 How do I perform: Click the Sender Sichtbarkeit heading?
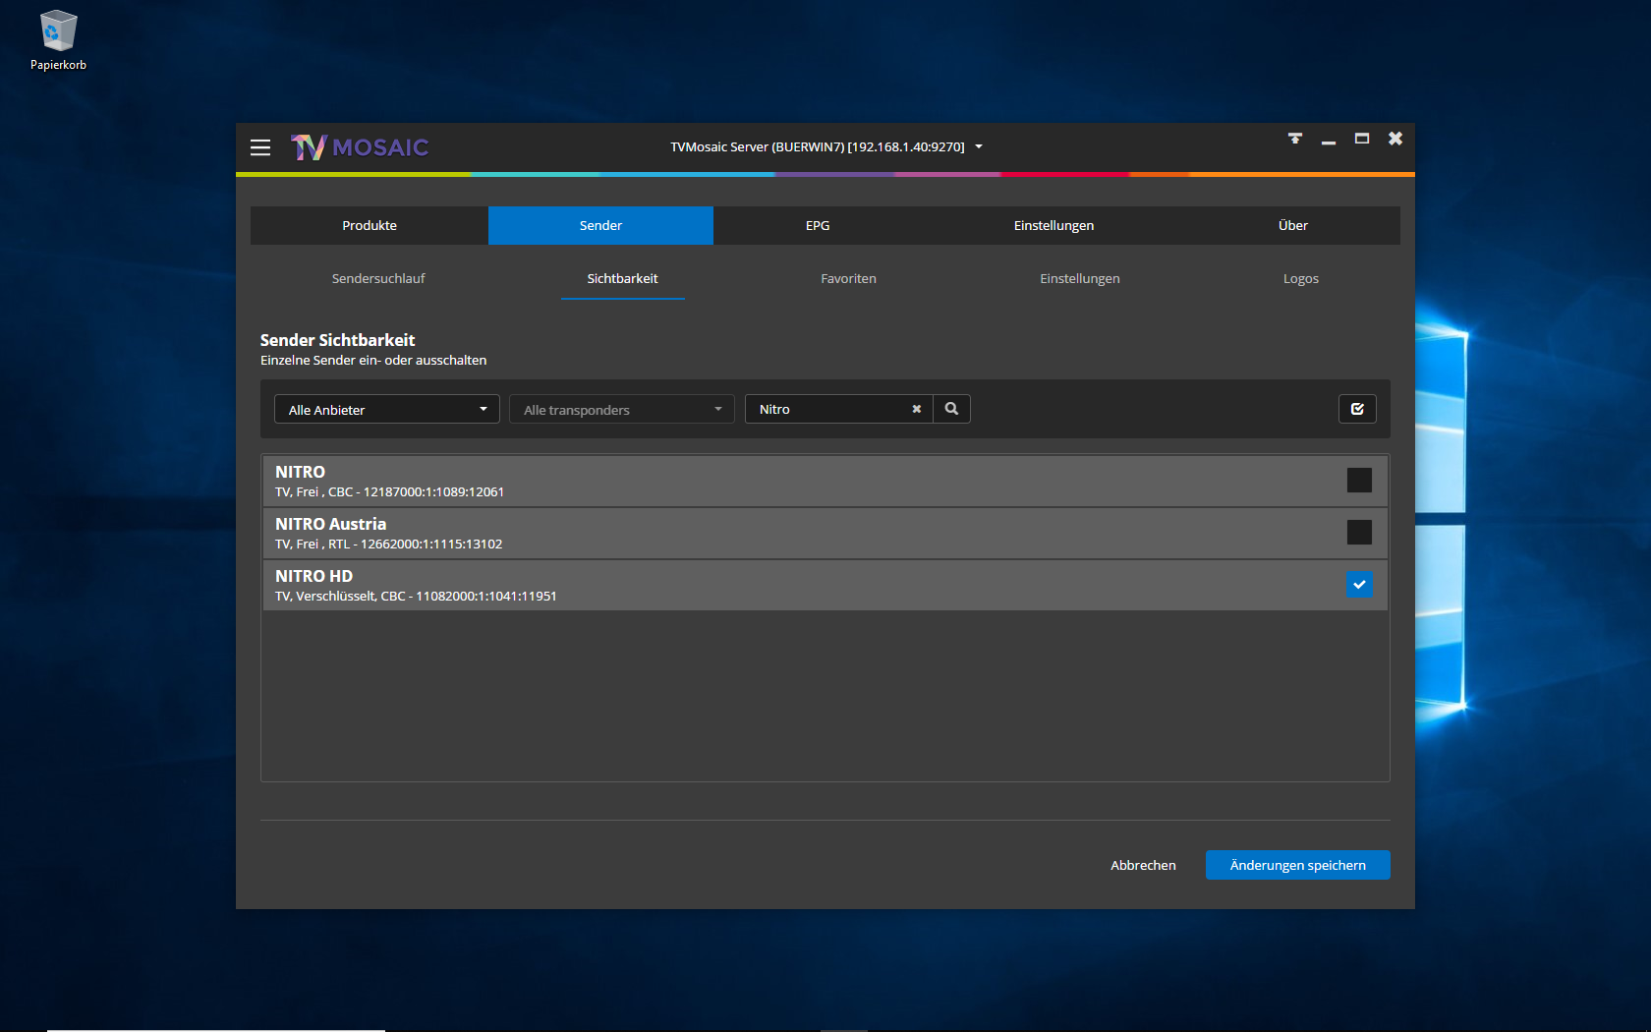click(337, 340)
